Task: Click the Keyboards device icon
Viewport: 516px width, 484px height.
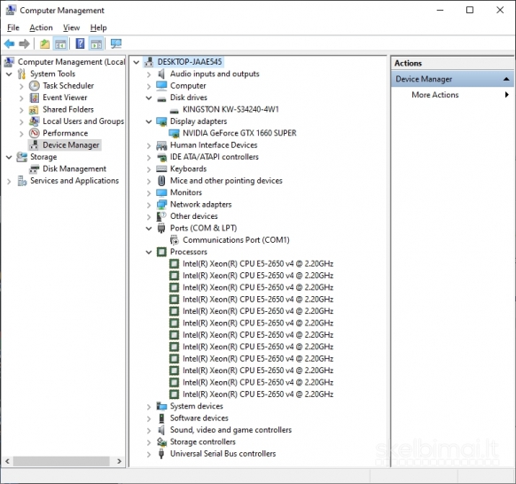Action: 161,169
